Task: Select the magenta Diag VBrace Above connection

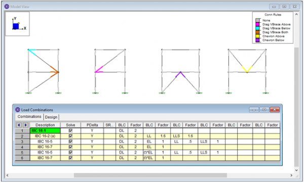Action: (x=99, y=70)
